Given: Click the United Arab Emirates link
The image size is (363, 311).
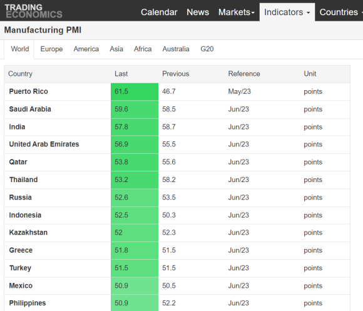Looking at the screenshot, I should coord(44,144).
